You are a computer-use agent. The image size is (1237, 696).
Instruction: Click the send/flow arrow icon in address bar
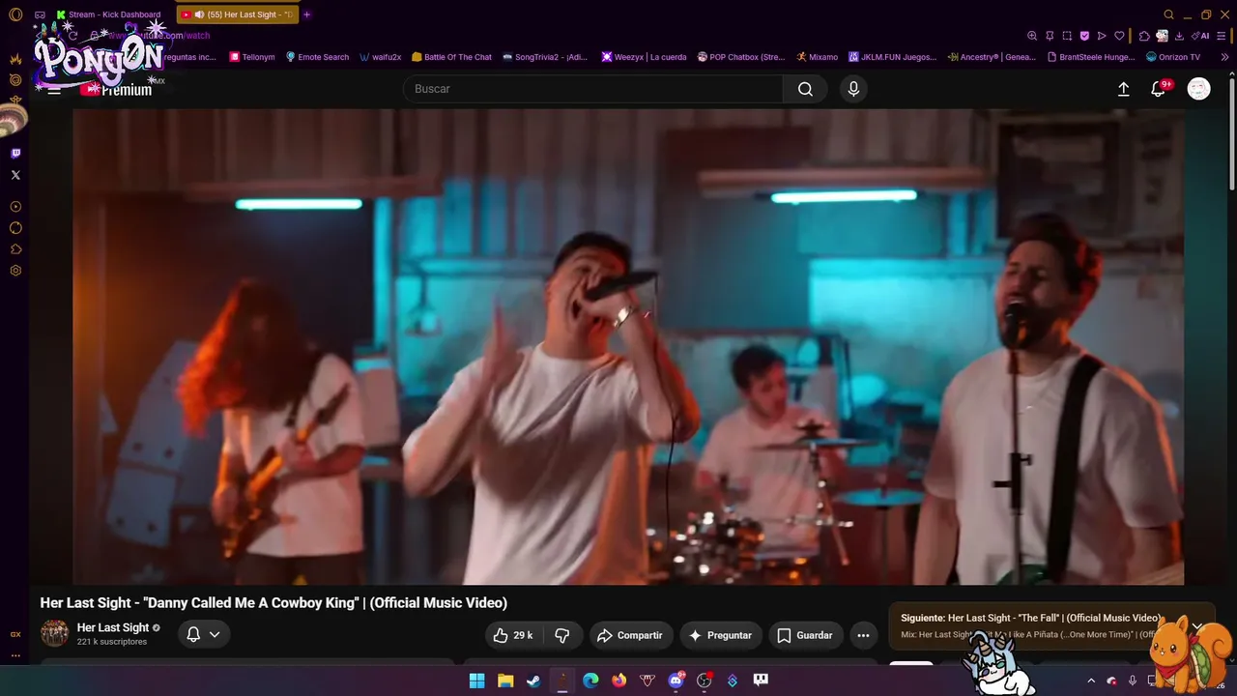pos(1102,36)
